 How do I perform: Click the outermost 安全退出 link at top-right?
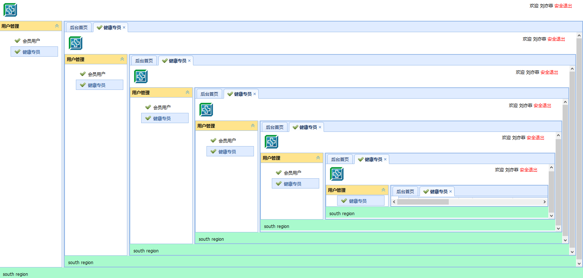(x=563, y=6)
